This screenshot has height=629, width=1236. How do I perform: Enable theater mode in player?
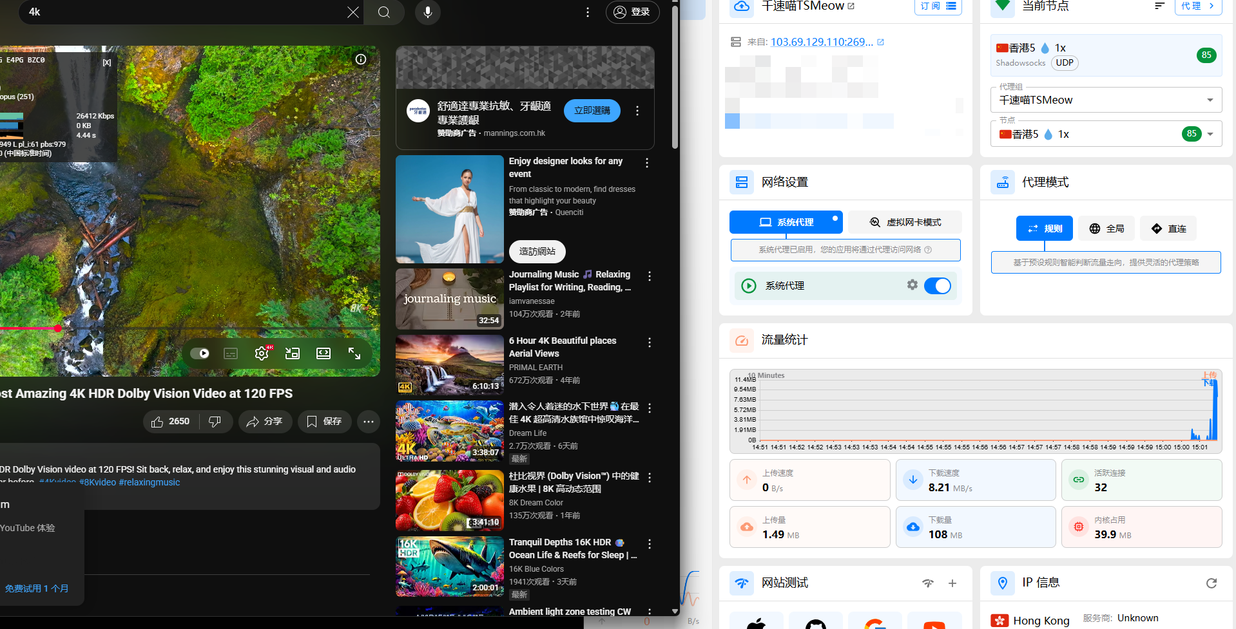(x=323, y=353)
